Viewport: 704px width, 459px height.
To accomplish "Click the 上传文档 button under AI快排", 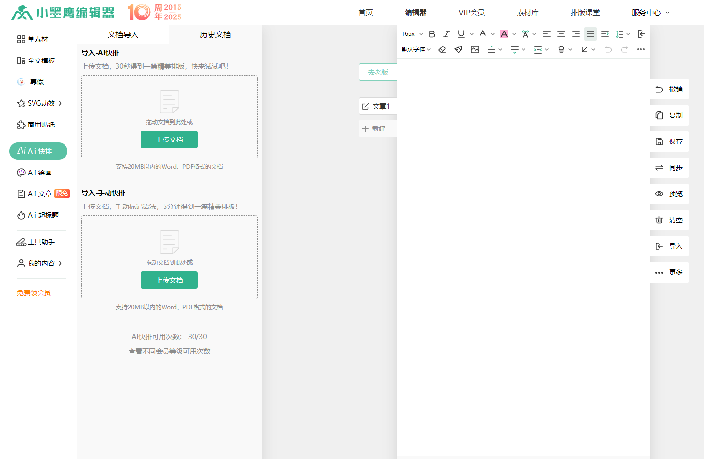I will click(x=169, y=139).
